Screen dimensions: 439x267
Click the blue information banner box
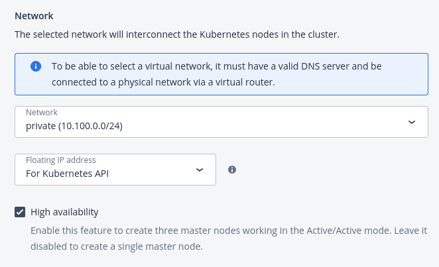pyautogui.click(x=221, y=74)
